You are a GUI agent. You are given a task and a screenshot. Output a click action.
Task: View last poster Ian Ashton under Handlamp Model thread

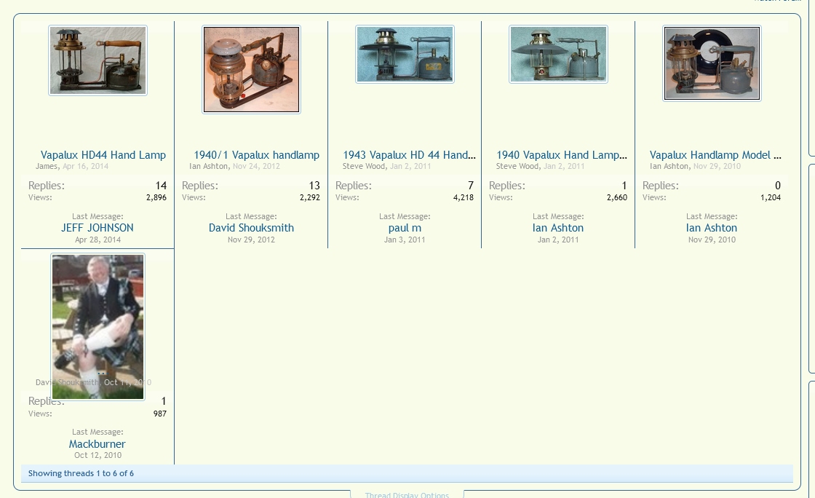tap(712, 228)
